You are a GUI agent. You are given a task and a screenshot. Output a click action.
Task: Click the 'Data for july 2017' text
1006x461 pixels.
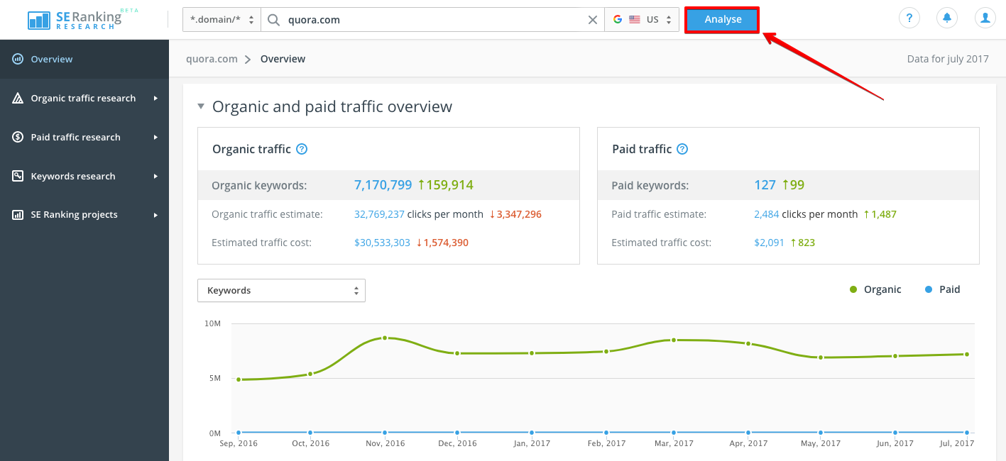point(948,59)
